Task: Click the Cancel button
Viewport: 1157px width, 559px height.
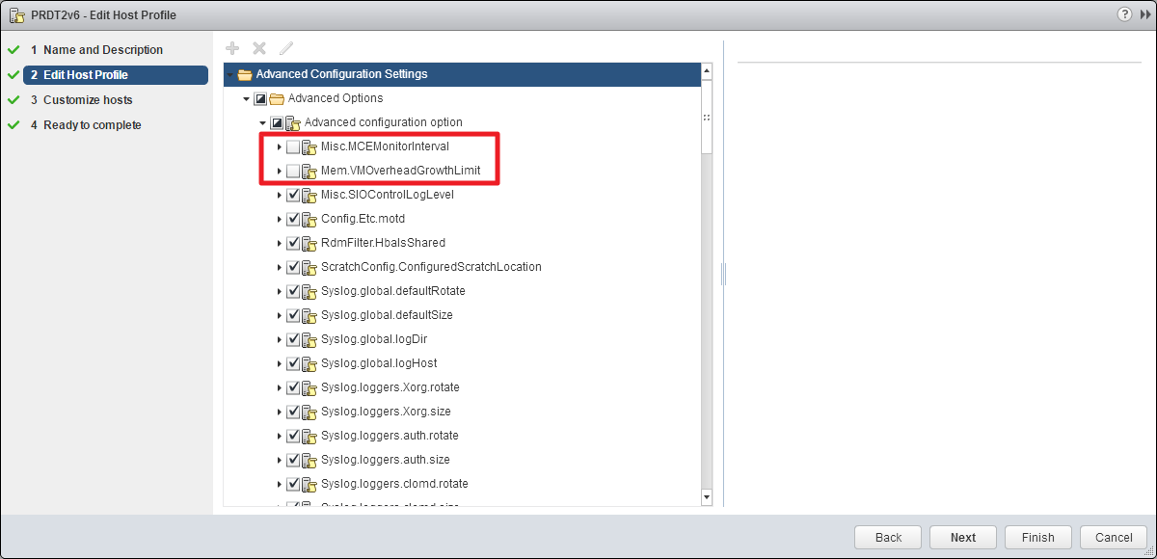Action: [1114, 538]
